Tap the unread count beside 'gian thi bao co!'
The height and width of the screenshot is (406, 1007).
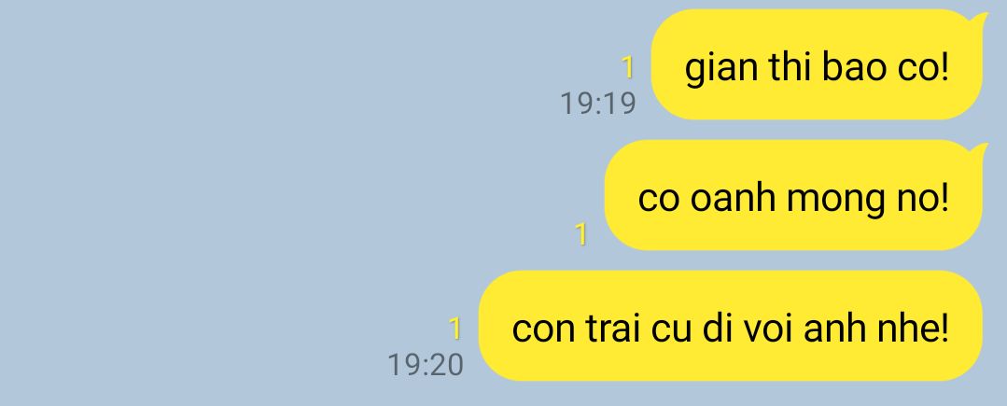pyautogui.click(x=628, y=67)
